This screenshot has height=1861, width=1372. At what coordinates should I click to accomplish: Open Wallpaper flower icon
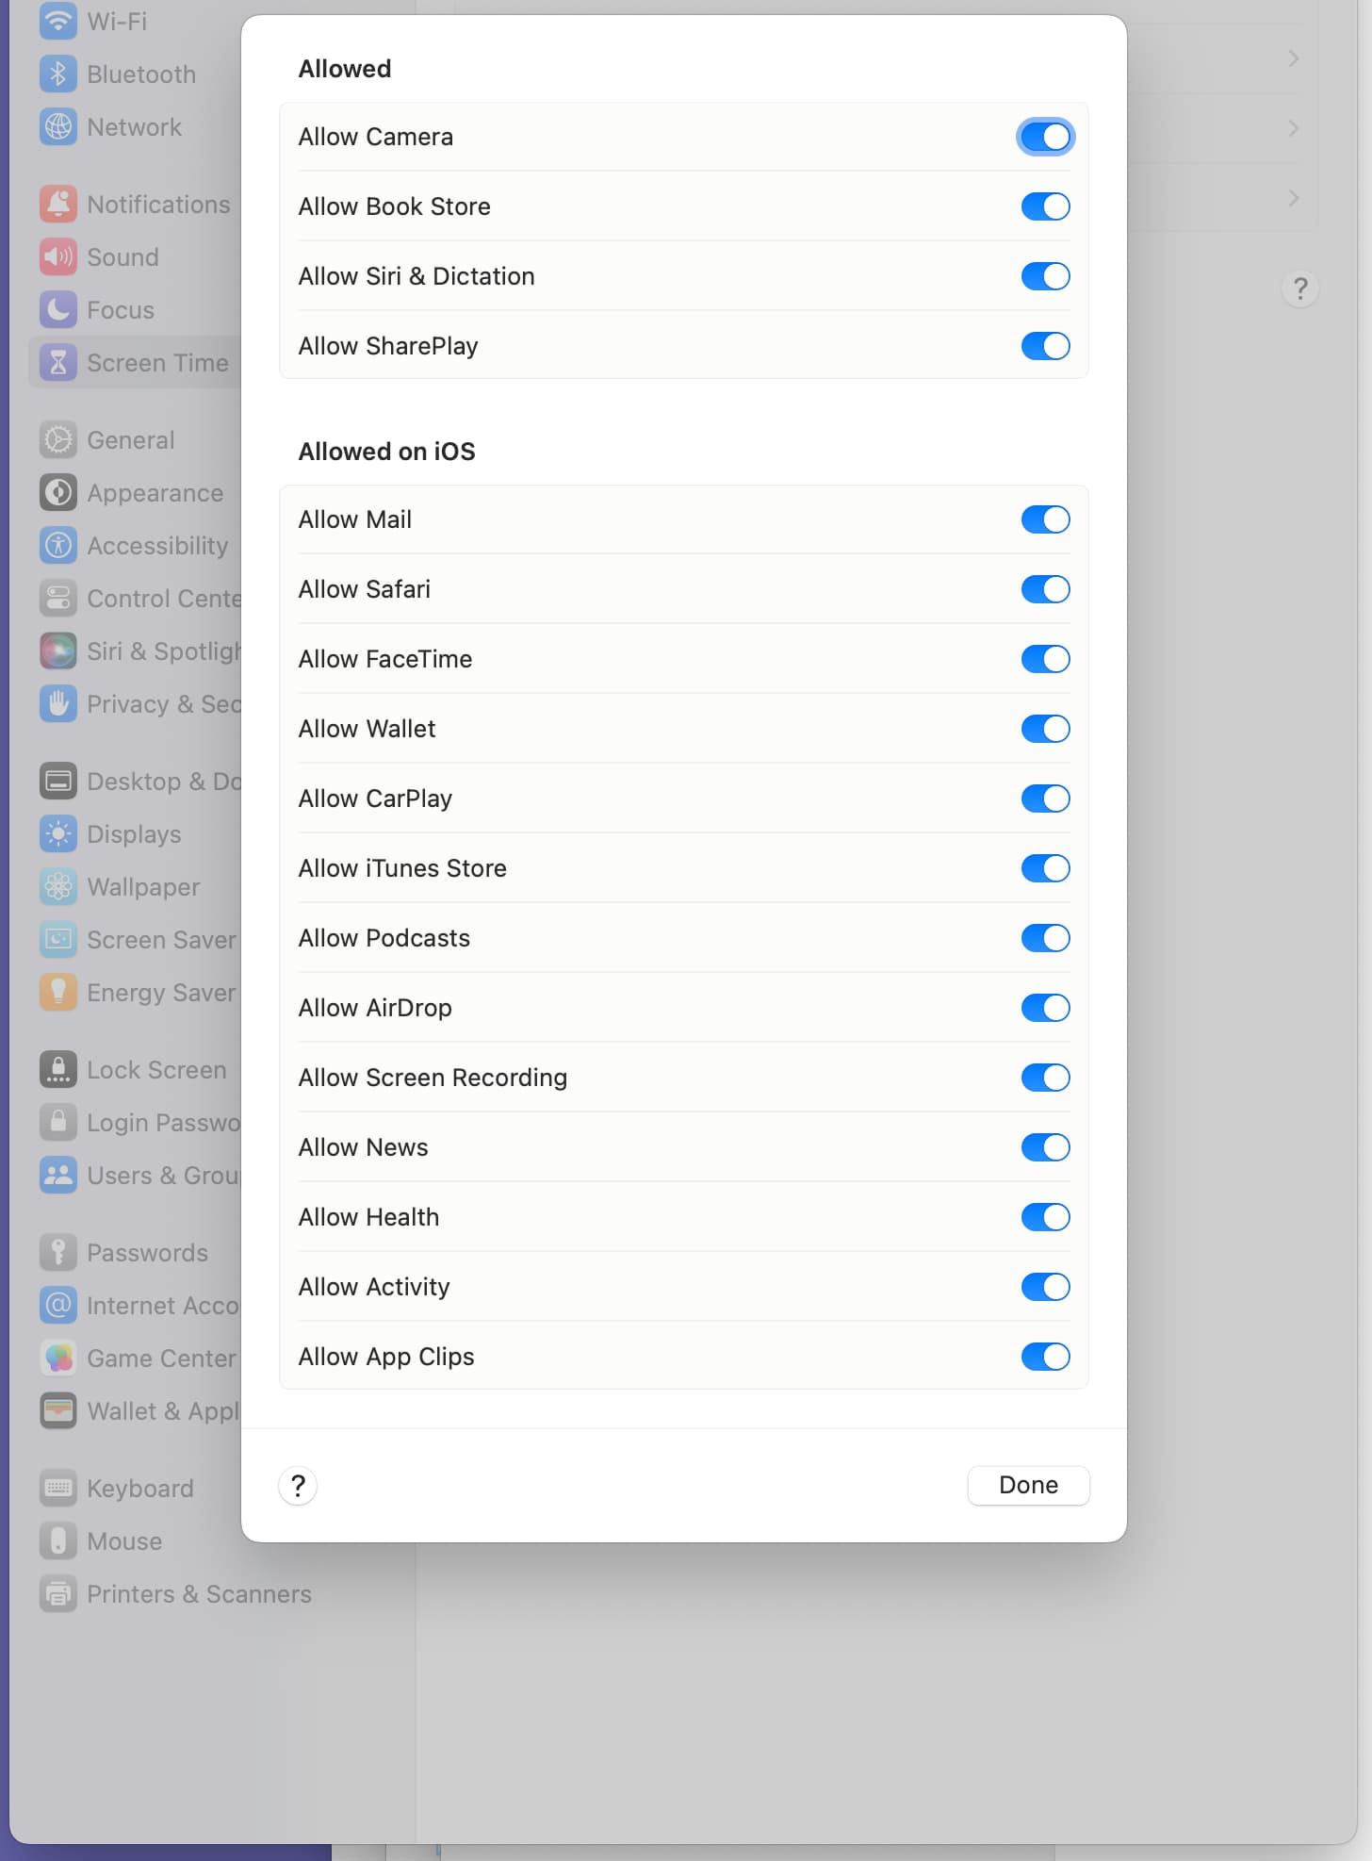[x=58, y=886]
